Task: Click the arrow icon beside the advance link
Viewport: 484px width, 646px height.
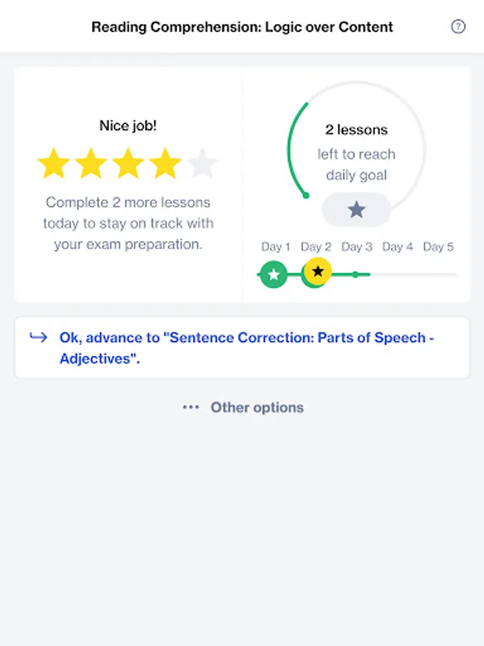Action: pos(38,337)
